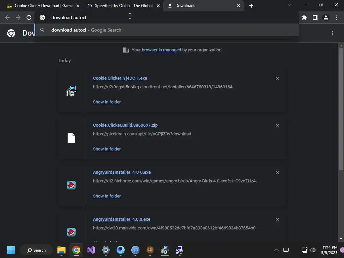Click the Angry Birds icon for AngryBirdsInstaller_4.0.0.exe
This screenshot has width=344, height=258.
71,232
